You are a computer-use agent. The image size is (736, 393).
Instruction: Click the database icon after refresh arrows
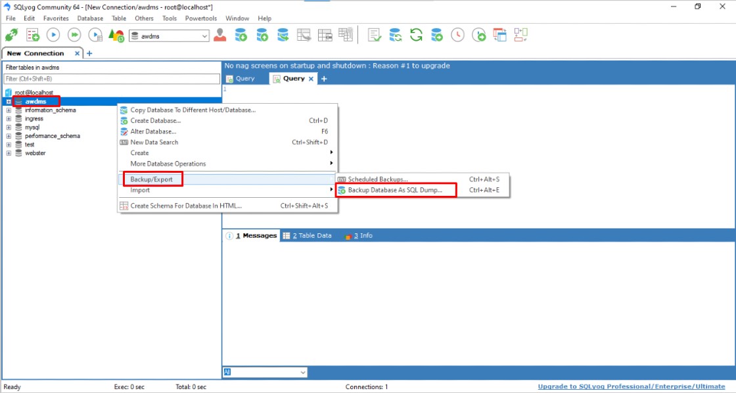[x=436, y=35]
